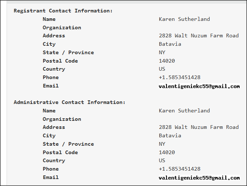
Task: Click the registrant state value NY
Action: coord(162,52)
